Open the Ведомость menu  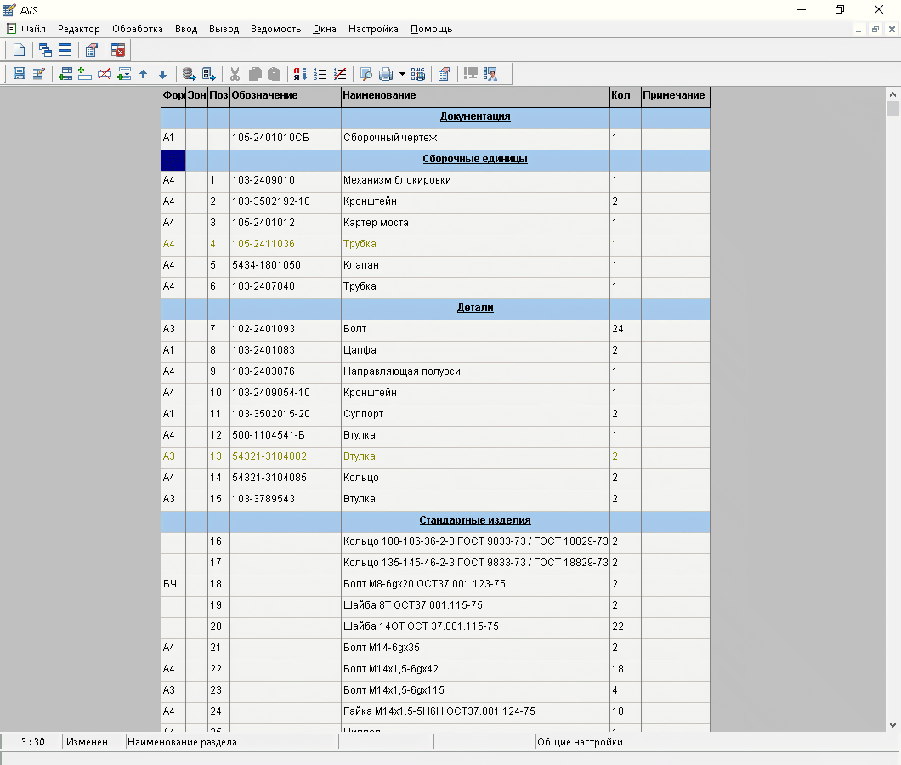[275, 29]
